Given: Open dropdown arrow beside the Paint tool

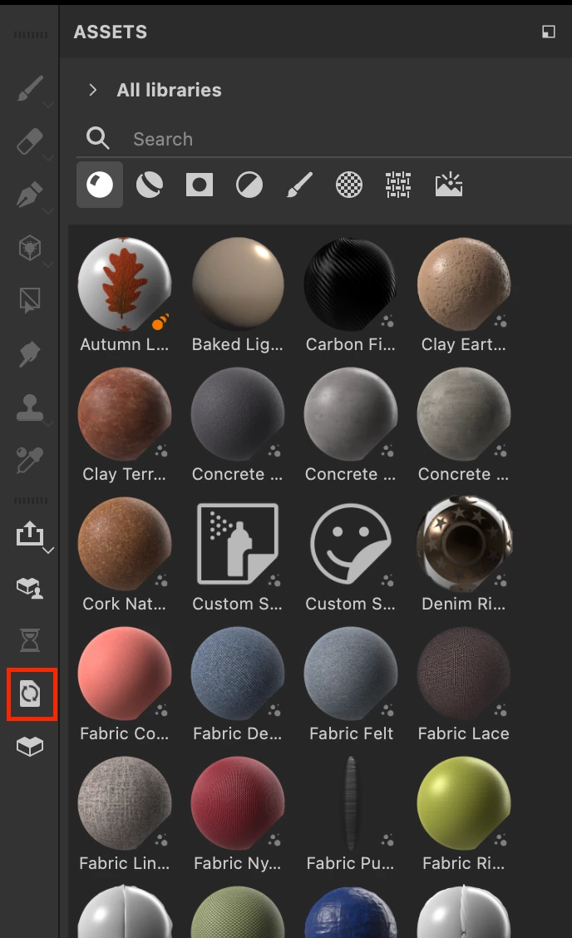Looking at the screenshot, I should [48, 105].
